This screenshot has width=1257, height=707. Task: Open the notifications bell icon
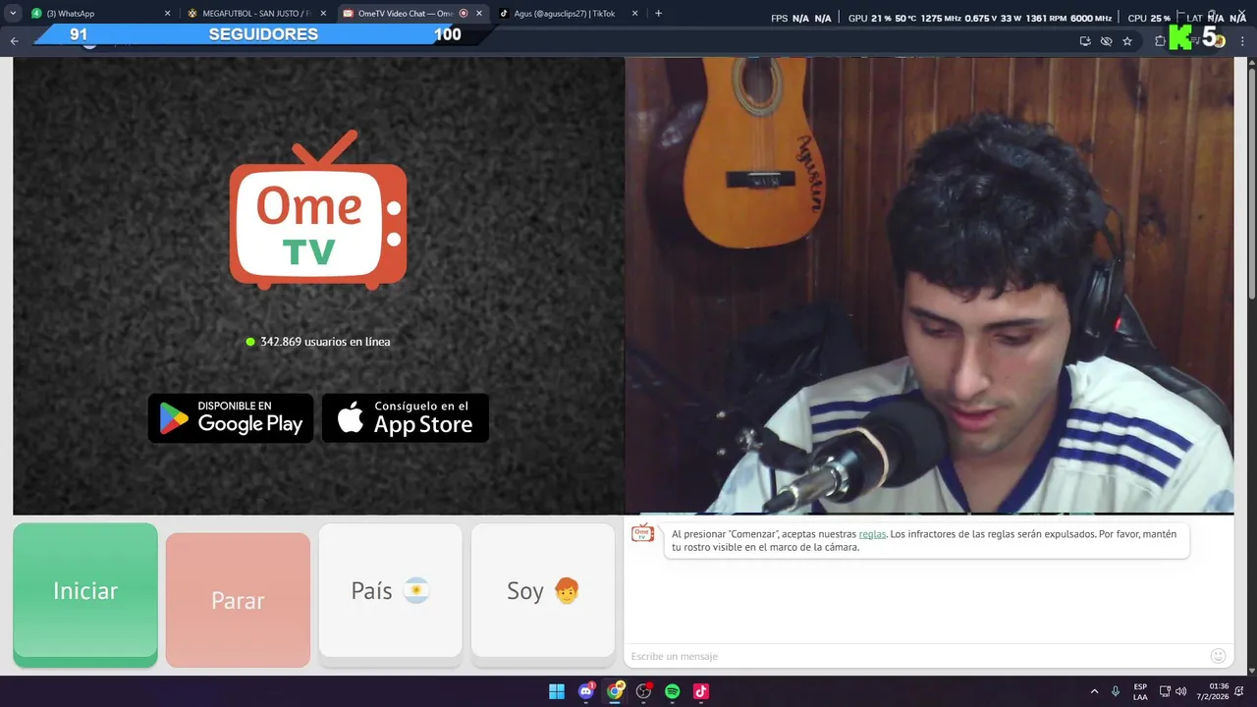[1241, 691]
